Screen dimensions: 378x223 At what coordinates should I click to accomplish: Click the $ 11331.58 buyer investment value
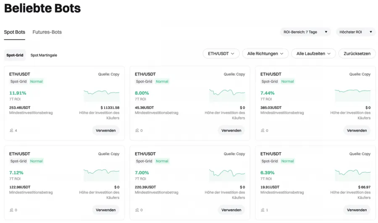point(110,108)
